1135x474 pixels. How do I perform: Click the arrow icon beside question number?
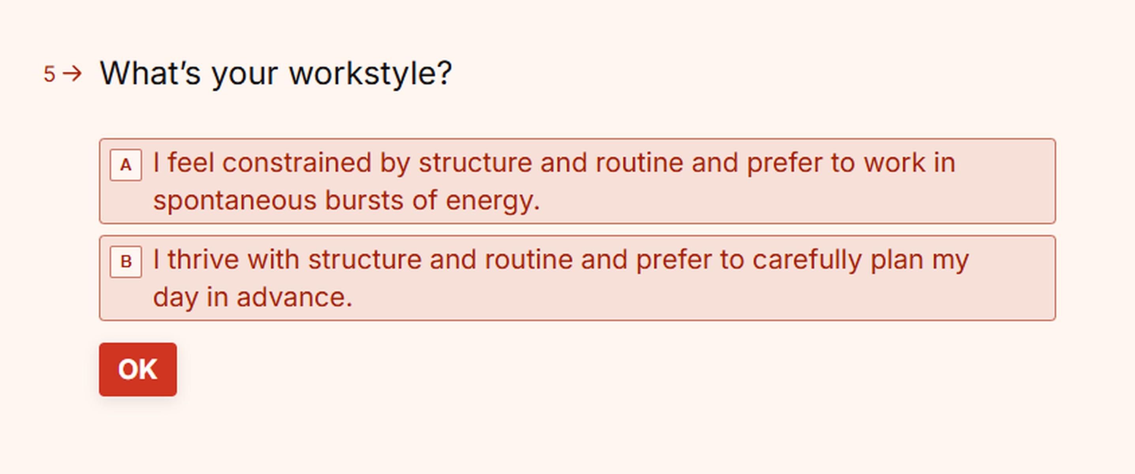point(72,73)
